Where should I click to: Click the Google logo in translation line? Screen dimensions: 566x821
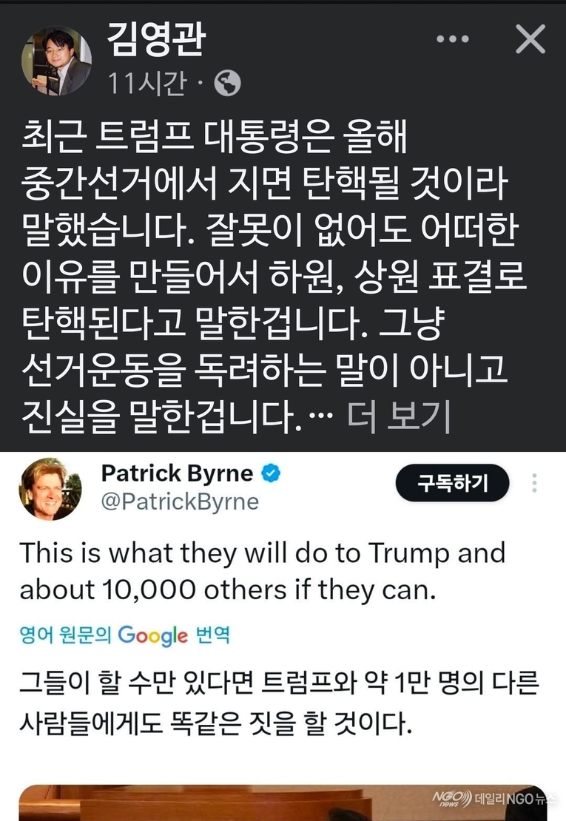(x=152, y=635)
